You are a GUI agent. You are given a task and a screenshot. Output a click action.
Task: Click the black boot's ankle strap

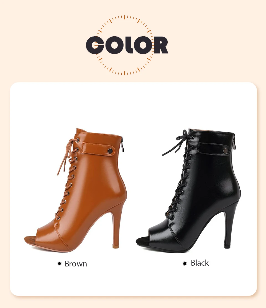pos(214,149)
